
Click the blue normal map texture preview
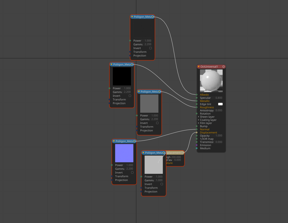(124, 153)
